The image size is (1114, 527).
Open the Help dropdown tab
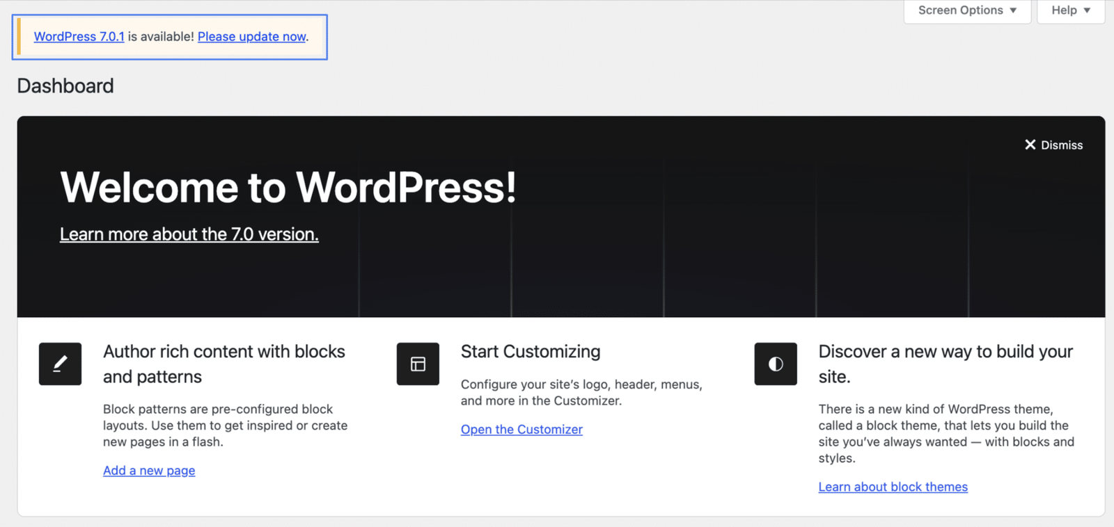click(x=1071, y=10)
